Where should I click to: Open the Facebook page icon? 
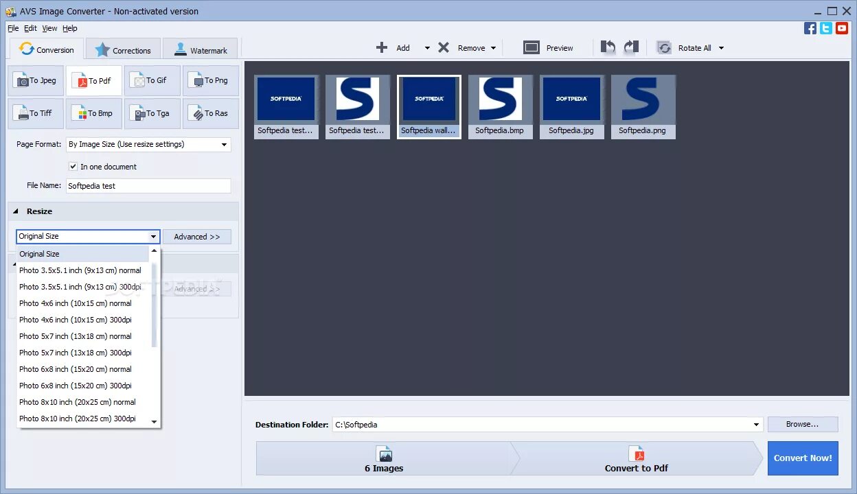click(810, 28)
